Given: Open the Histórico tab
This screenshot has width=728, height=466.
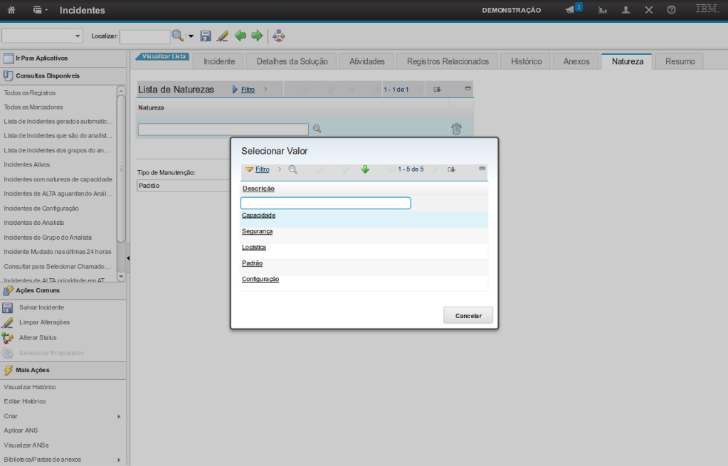Looking at the screenshot, I should click(x=526, y=61).
